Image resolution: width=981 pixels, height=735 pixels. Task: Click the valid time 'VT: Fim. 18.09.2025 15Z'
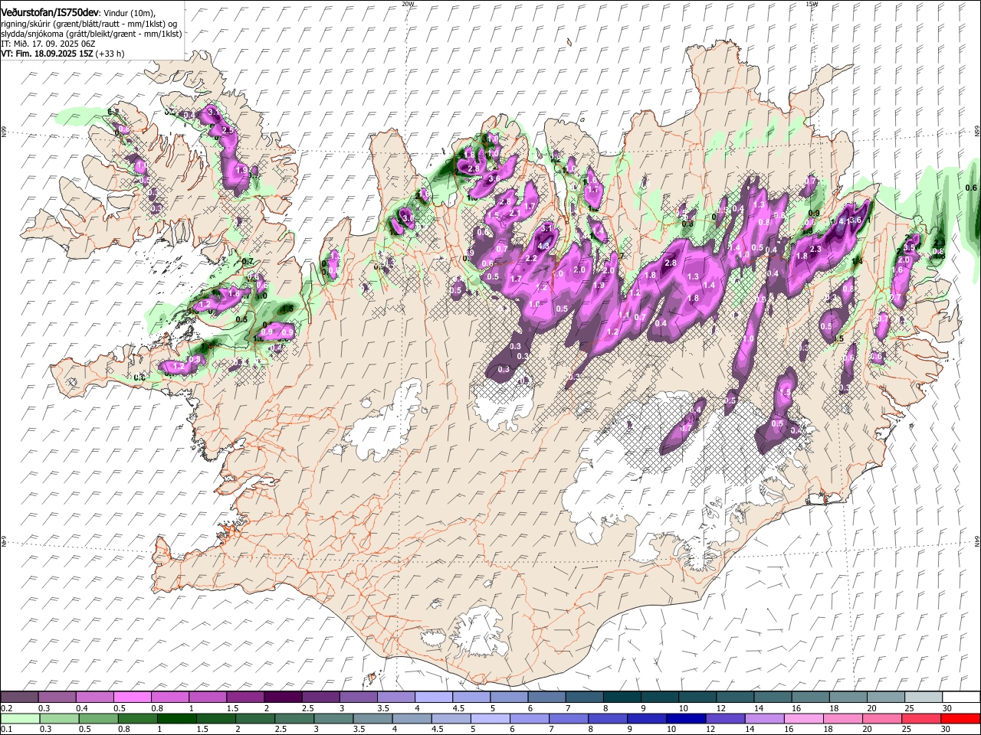pyautogui.click(x=48, y=54)
